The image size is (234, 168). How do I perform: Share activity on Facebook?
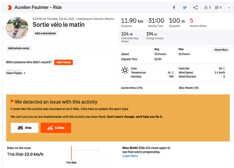click(174, 7)
